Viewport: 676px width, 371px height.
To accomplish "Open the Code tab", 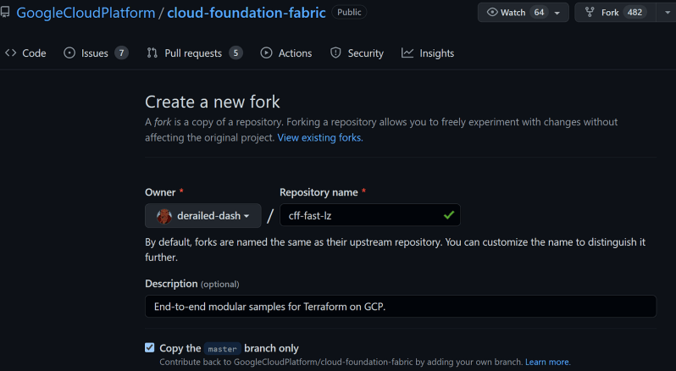I will tap(25, 53).
